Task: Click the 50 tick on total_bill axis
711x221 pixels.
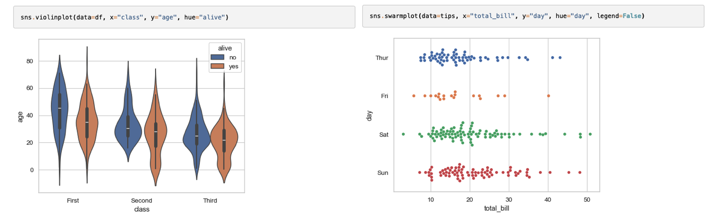Action: coord(586,199)
